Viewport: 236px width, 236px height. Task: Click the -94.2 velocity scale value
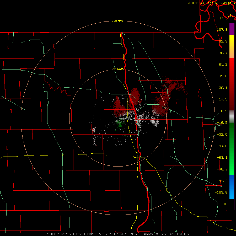click(222, 181)
